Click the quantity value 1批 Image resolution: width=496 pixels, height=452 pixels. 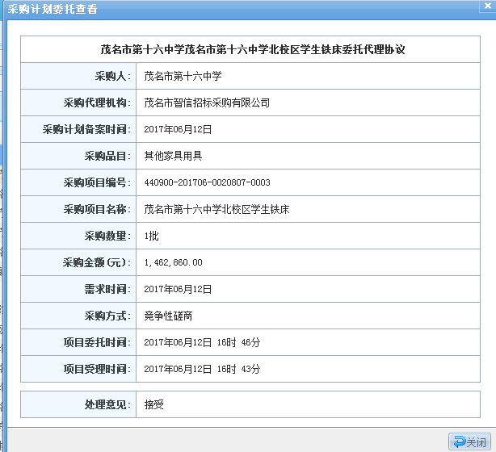151,236
